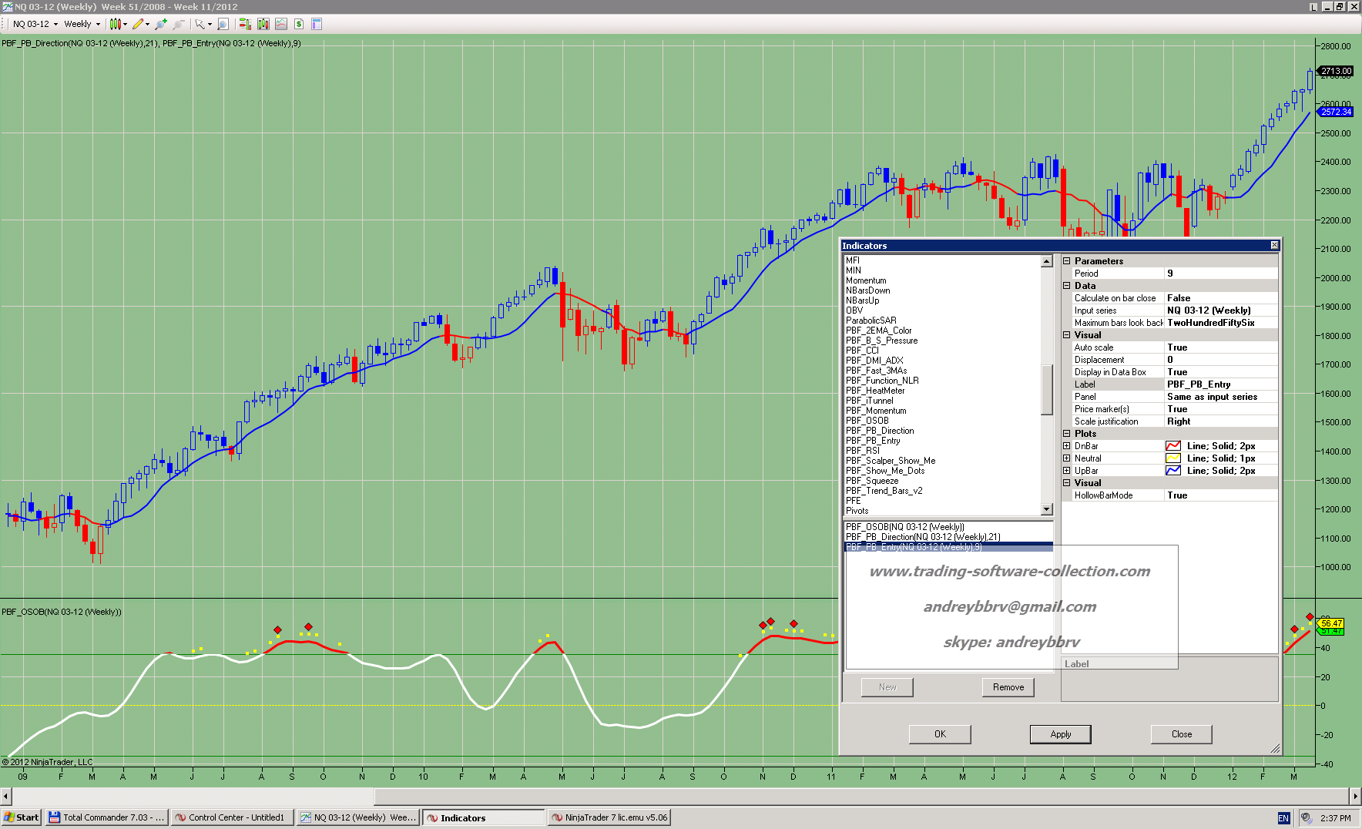
Task: Click the UpBar blue line color swatch
Action: 1173,471
